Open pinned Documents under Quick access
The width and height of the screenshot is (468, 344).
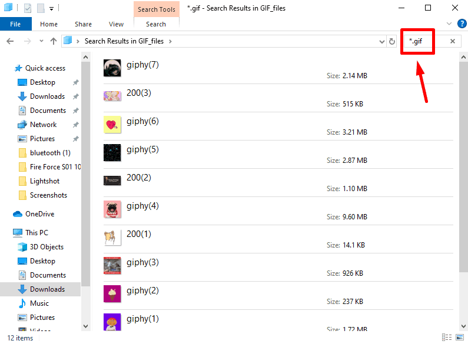pyautogui.click(x=42, y=111)
